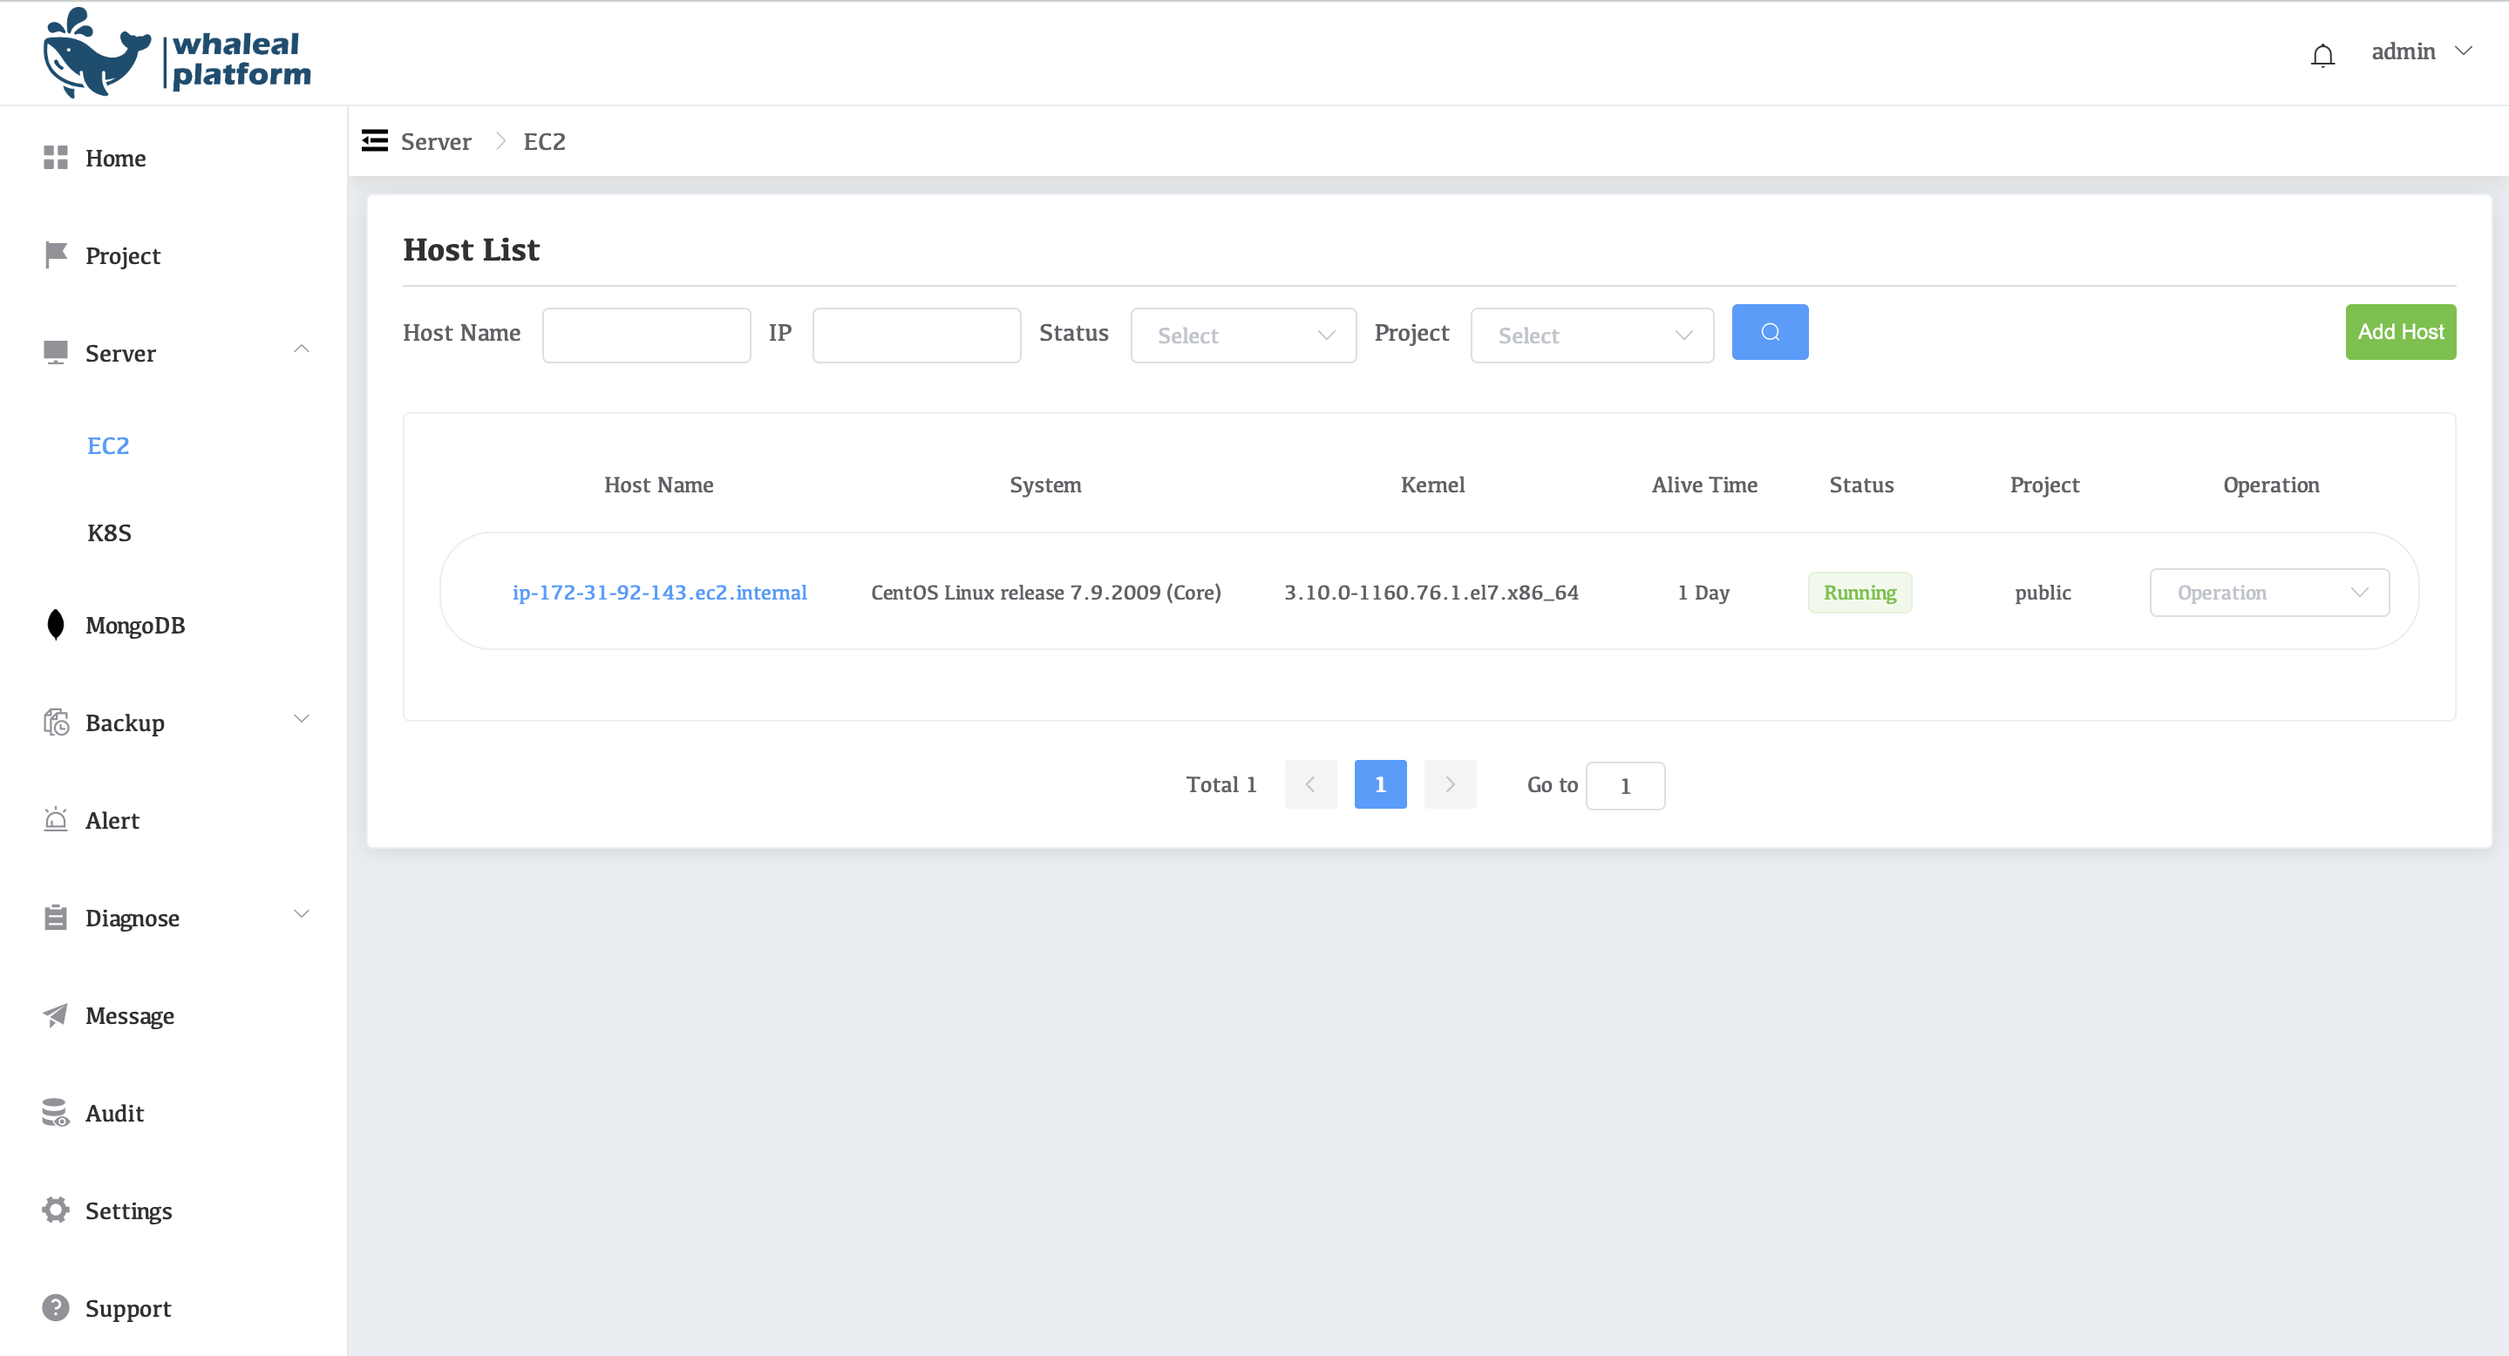Collapse sidebar with hamburger menu icon
2509x1356 pixels.
[x=375, y=141]
